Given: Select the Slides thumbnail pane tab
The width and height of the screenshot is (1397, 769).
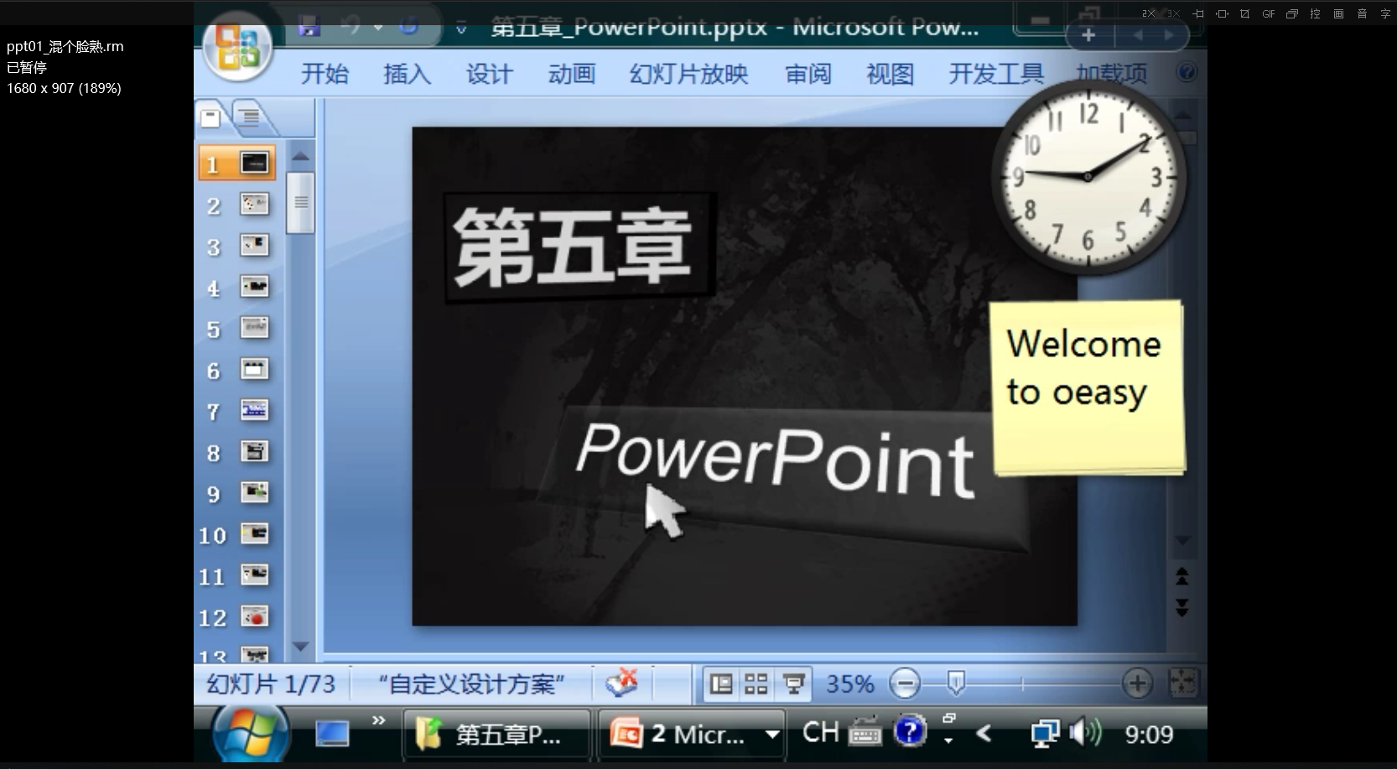Looking at the screenshot, I should (211, 117).
